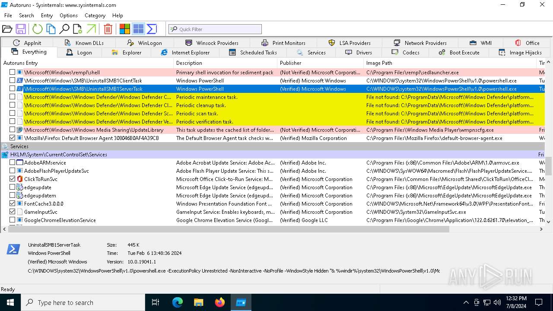553x311 pixels.
Task: Click the Office icon beside ClickToRunSvc
Action: pos(19,179)
